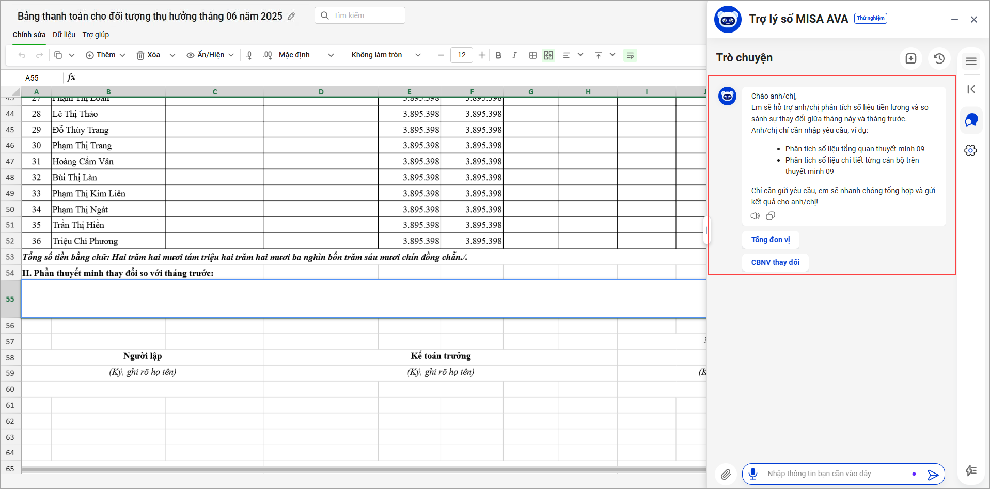
Task: Play the greeting message aloud
Action: (755, 216)
